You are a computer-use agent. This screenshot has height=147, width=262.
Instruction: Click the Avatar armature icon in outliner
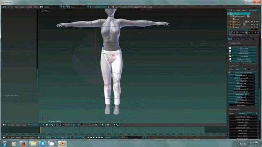pos(234,22)
